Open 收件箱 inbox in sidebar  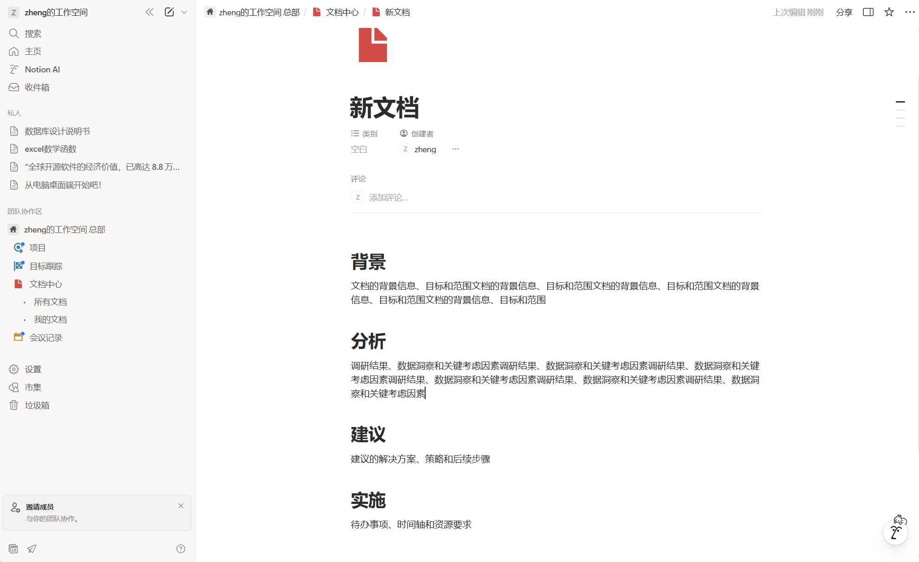pyautogui.click(x=37, y=87)
